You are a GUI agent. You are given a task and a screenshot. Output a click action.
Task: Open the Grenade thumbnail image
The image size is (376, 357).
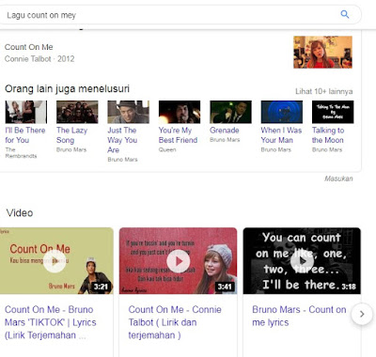coord(230,112)
